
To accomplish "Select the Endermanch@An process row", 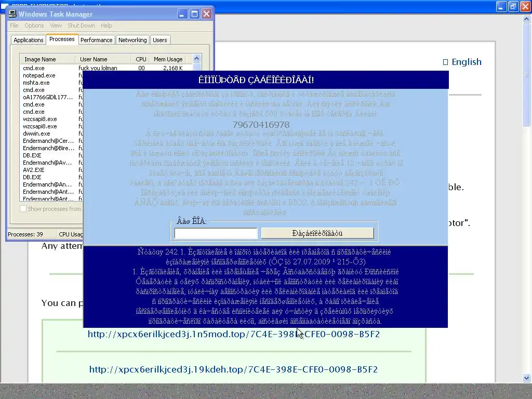I will coord(51,184).
